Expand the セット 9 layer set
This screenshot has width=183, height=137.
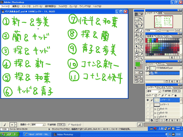point(155,117)
